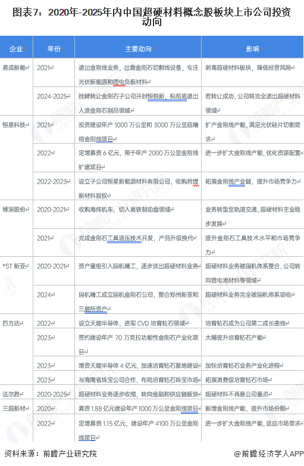304x466 pixels.
Task: Click the company cell 四方达
Action: pos(11,324)
